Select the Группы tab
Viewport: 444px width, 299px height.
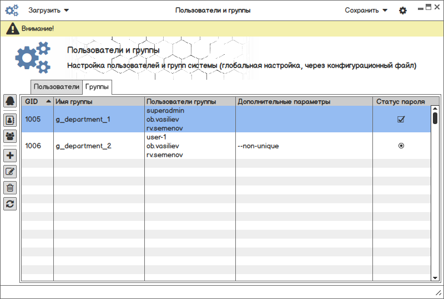(x=97, y=87)
